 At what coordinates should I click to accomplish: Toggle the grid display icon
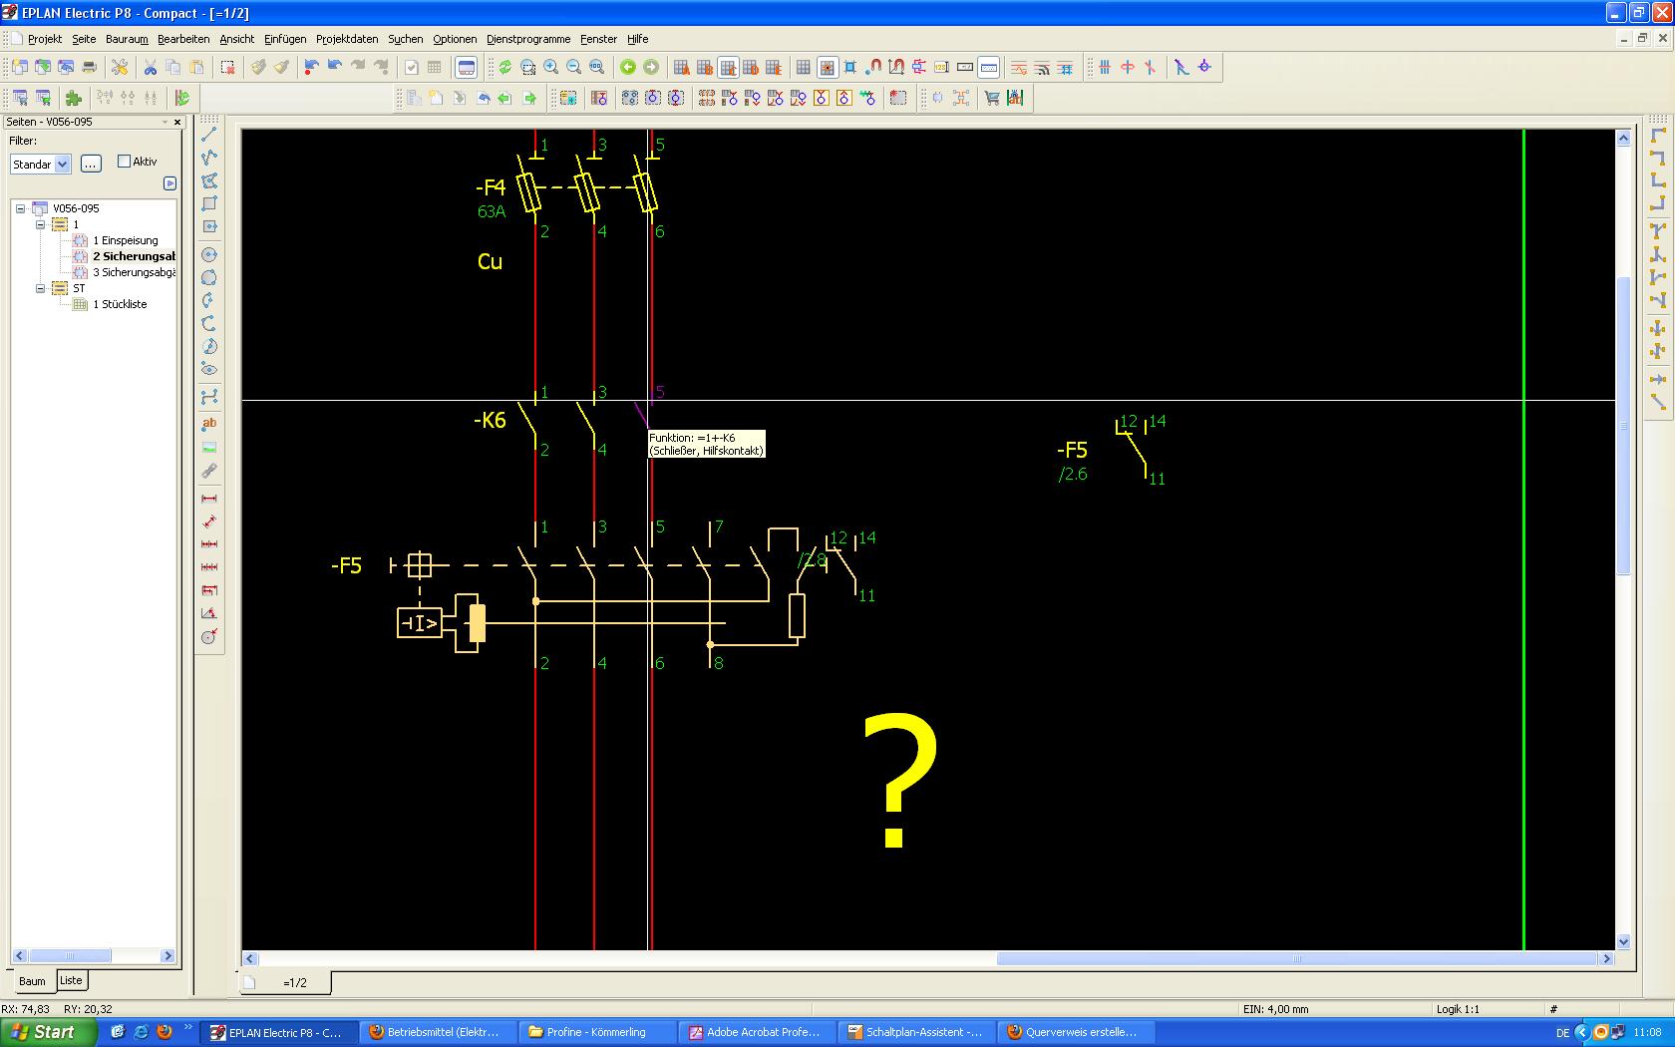(x=804, y=67)
